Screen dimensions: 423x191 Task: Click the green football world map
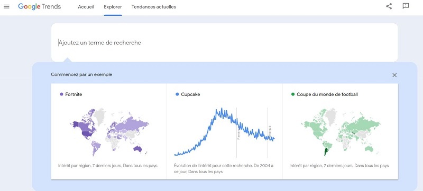(x=341, y=132)
